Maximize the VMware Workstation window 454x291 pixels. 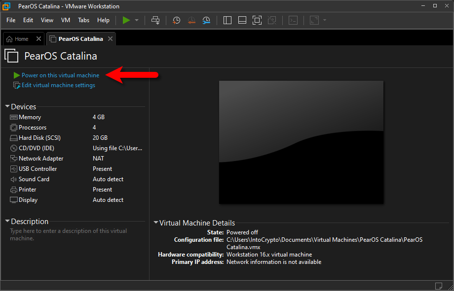tap(435, 6)
